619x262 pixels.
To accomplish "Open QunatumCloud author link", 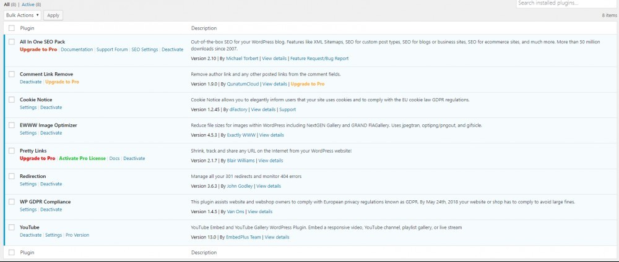I will click(243, 84).
